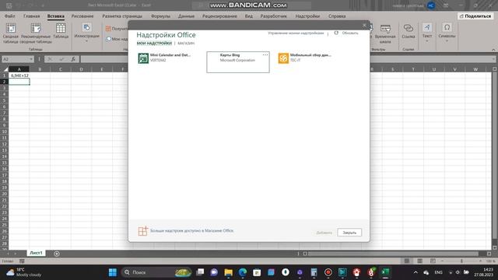Open the weather widget Mostly cloudy
This screenshot has height=280, width=498.
pyautogui.click(x=24, y=272)
